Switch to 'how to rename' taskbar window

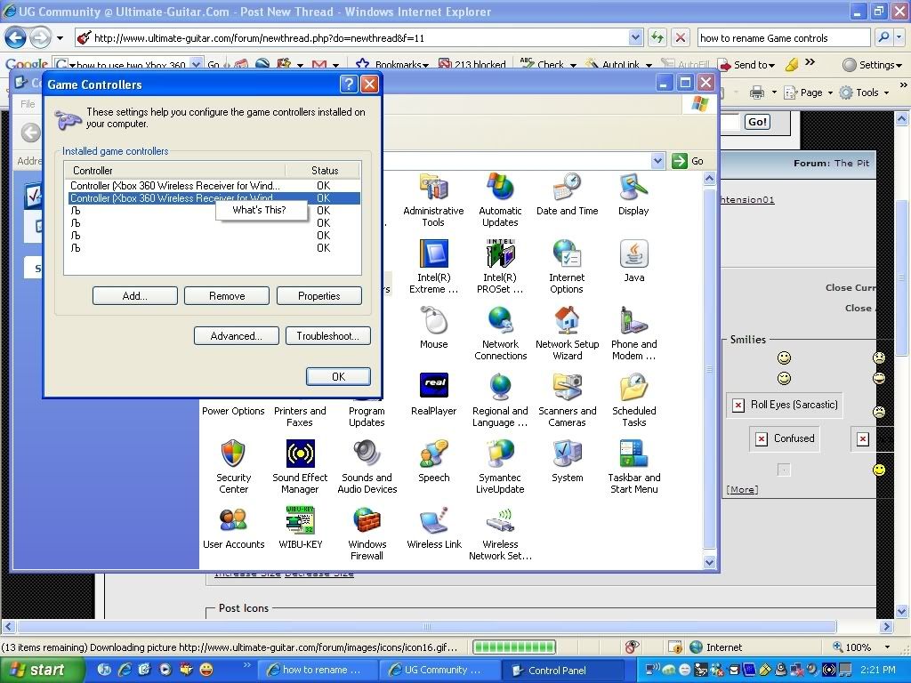pyautogui.click(x=318, y=670)
